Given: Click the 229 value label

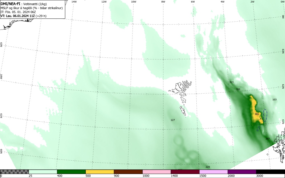Looking at the screenshot, I should point(207,167).
